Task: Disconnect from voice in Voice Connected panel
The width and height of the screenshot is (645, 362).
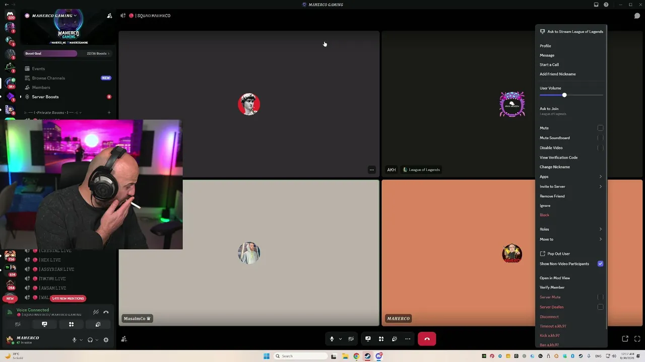Action: (x=106, y=312)
